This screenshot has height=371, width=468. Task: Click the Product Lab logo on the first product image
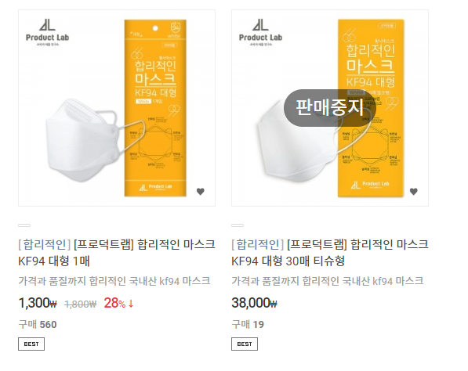[48, 32]
